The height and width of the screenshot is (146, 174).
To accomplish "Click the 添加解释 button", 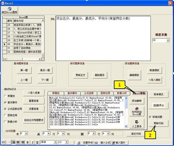I will tap(137, 101).
